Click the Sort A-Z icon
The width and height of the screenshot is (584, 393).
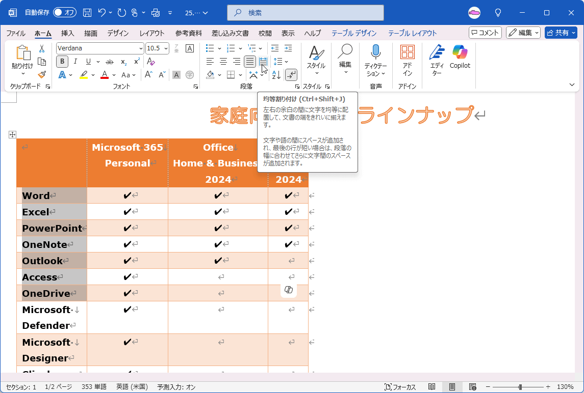point(276,75)
